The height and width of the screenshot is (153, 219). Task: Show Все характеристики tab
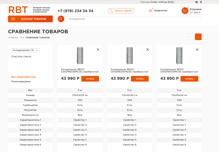[x=23, y=77]
